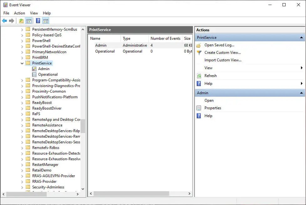
Task: Open the View submenu arrow in Actions
Action: click(302, 68)
